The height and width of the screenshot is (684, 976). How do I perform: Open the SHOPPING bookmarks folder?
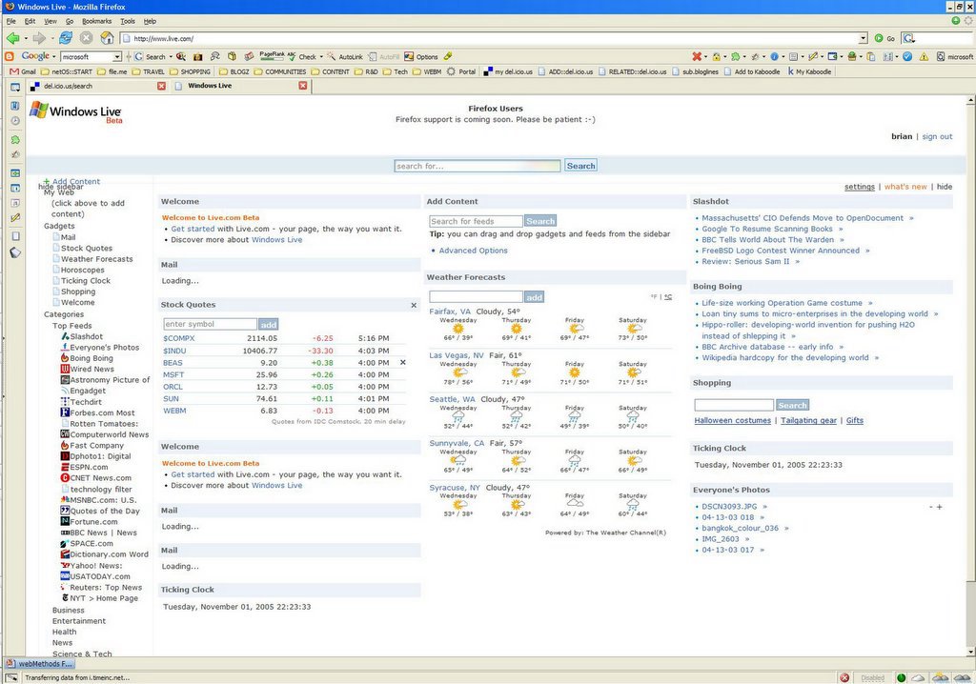click(190, 71)
